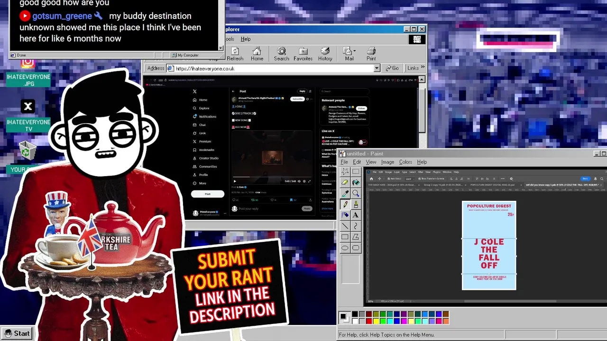Click Follow under Relevant people
Viewport: 607px width, 341px height.
pos(361,108)
